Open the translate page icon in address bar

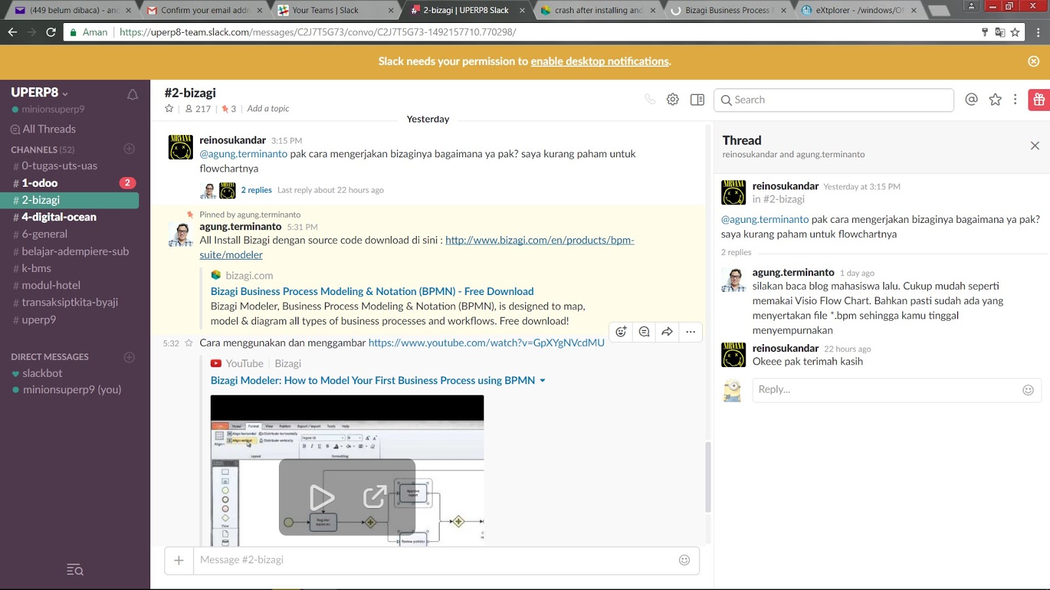[x=1000, y=32]
